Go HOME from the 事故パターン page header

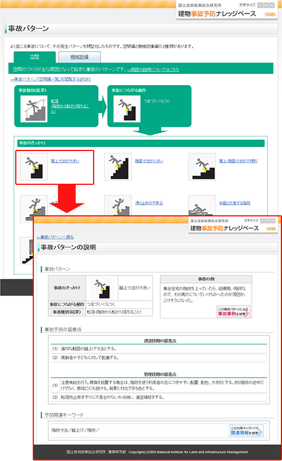point(270,14)
